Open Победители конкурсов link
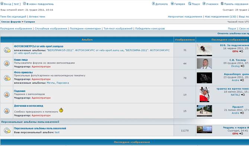This screenshot has width=249, height=146. point(150,29)
